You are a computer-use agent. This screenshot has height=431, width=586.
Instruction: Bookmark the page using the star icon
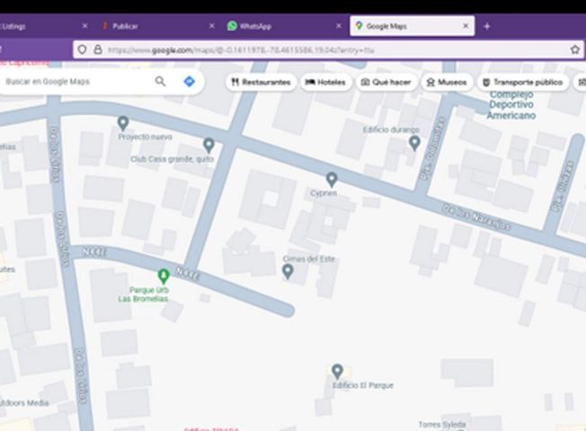click(575, 49)
